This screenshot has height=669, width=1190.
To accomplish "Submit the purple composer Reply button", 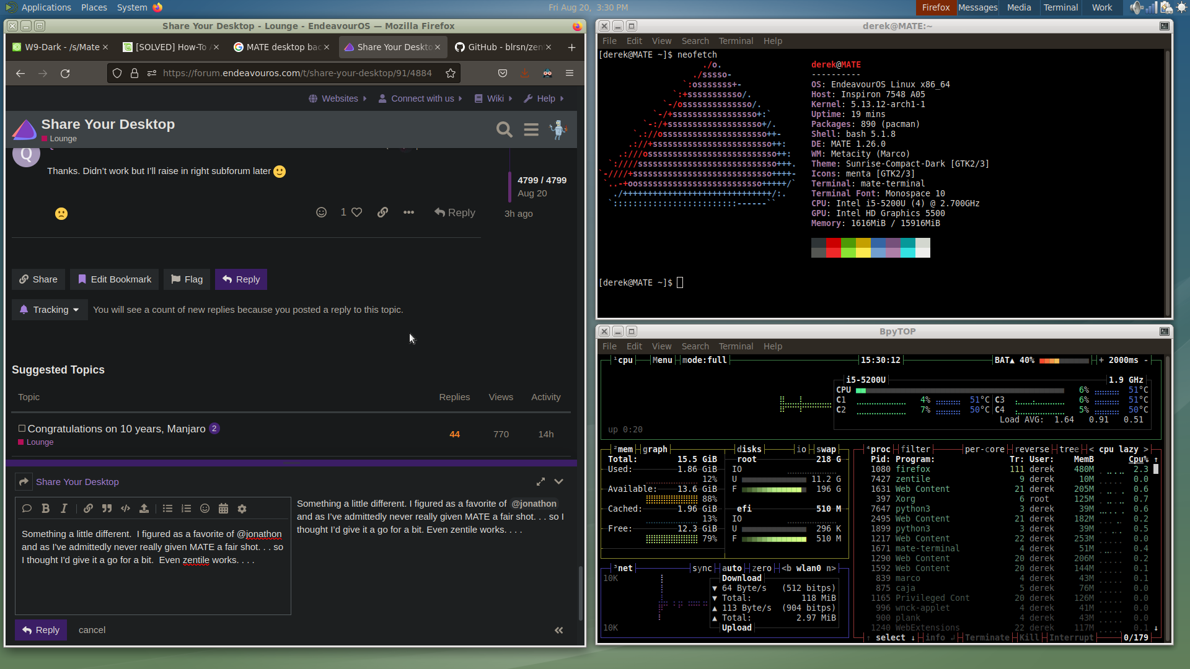I will pyautogui.click(x=41, y=630).
